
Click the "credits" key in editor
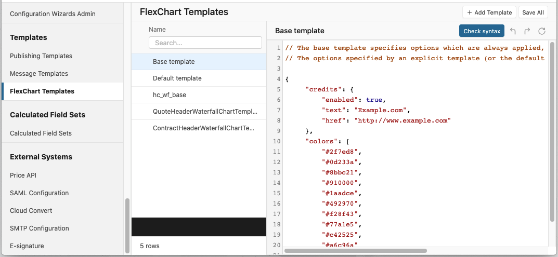click(x=323, y=89)
